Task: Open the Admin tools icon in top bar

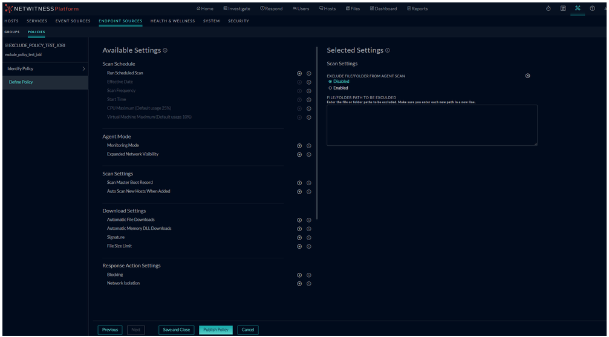Action: click(x=578, y=8)
